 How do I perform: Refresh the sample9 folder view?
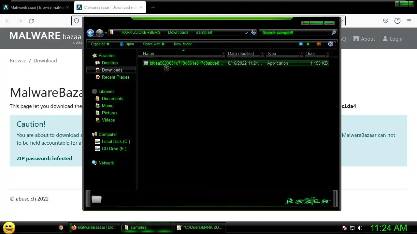point(253,32)
